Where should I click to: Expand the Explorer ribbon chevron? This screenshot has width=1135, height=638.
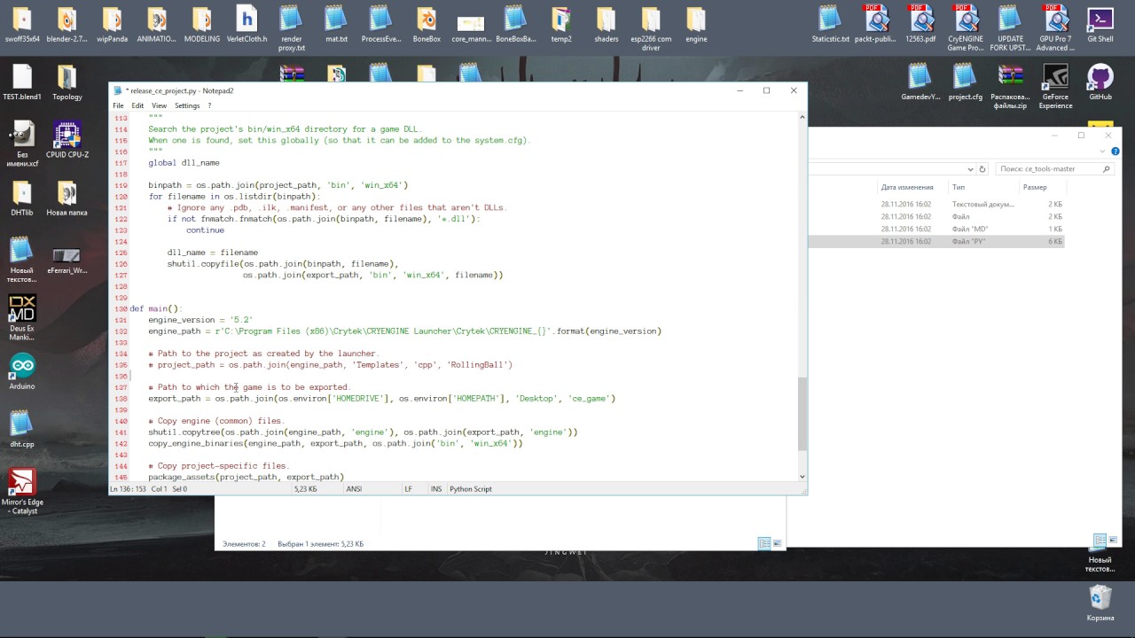tap(1101, 153)
